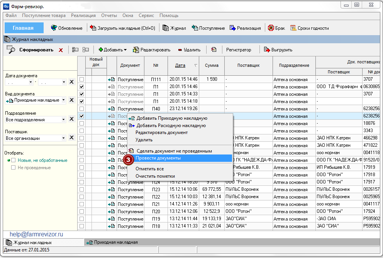Viewport: 383px width, 258px height.
Task: Click the Обновление globe icon
Action: [54, 28]
